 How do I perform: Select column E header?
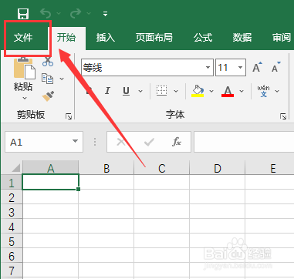(270, 168)
